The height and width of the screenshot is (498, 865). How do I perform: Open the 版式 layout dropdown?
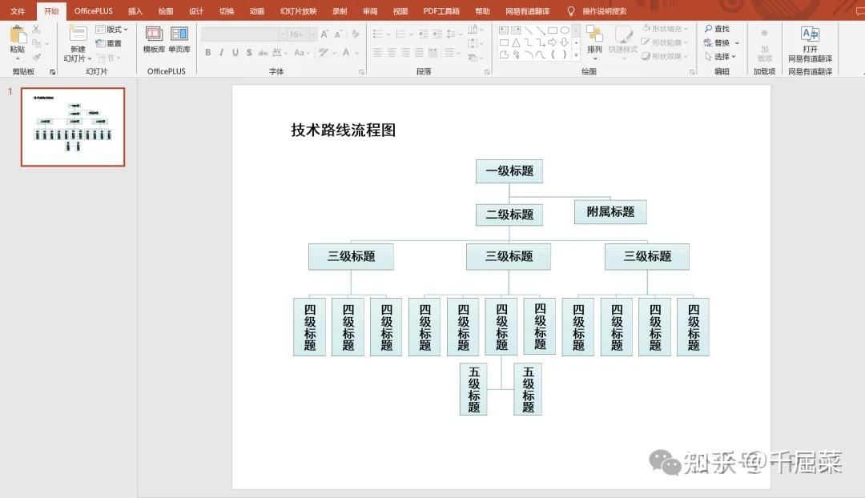pyautogui.click(x=112, y=30)
